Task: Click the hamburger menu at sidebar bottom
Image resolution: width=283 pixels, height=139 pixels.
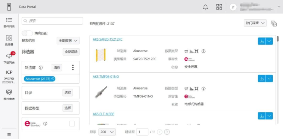Action: pos(9,135)
